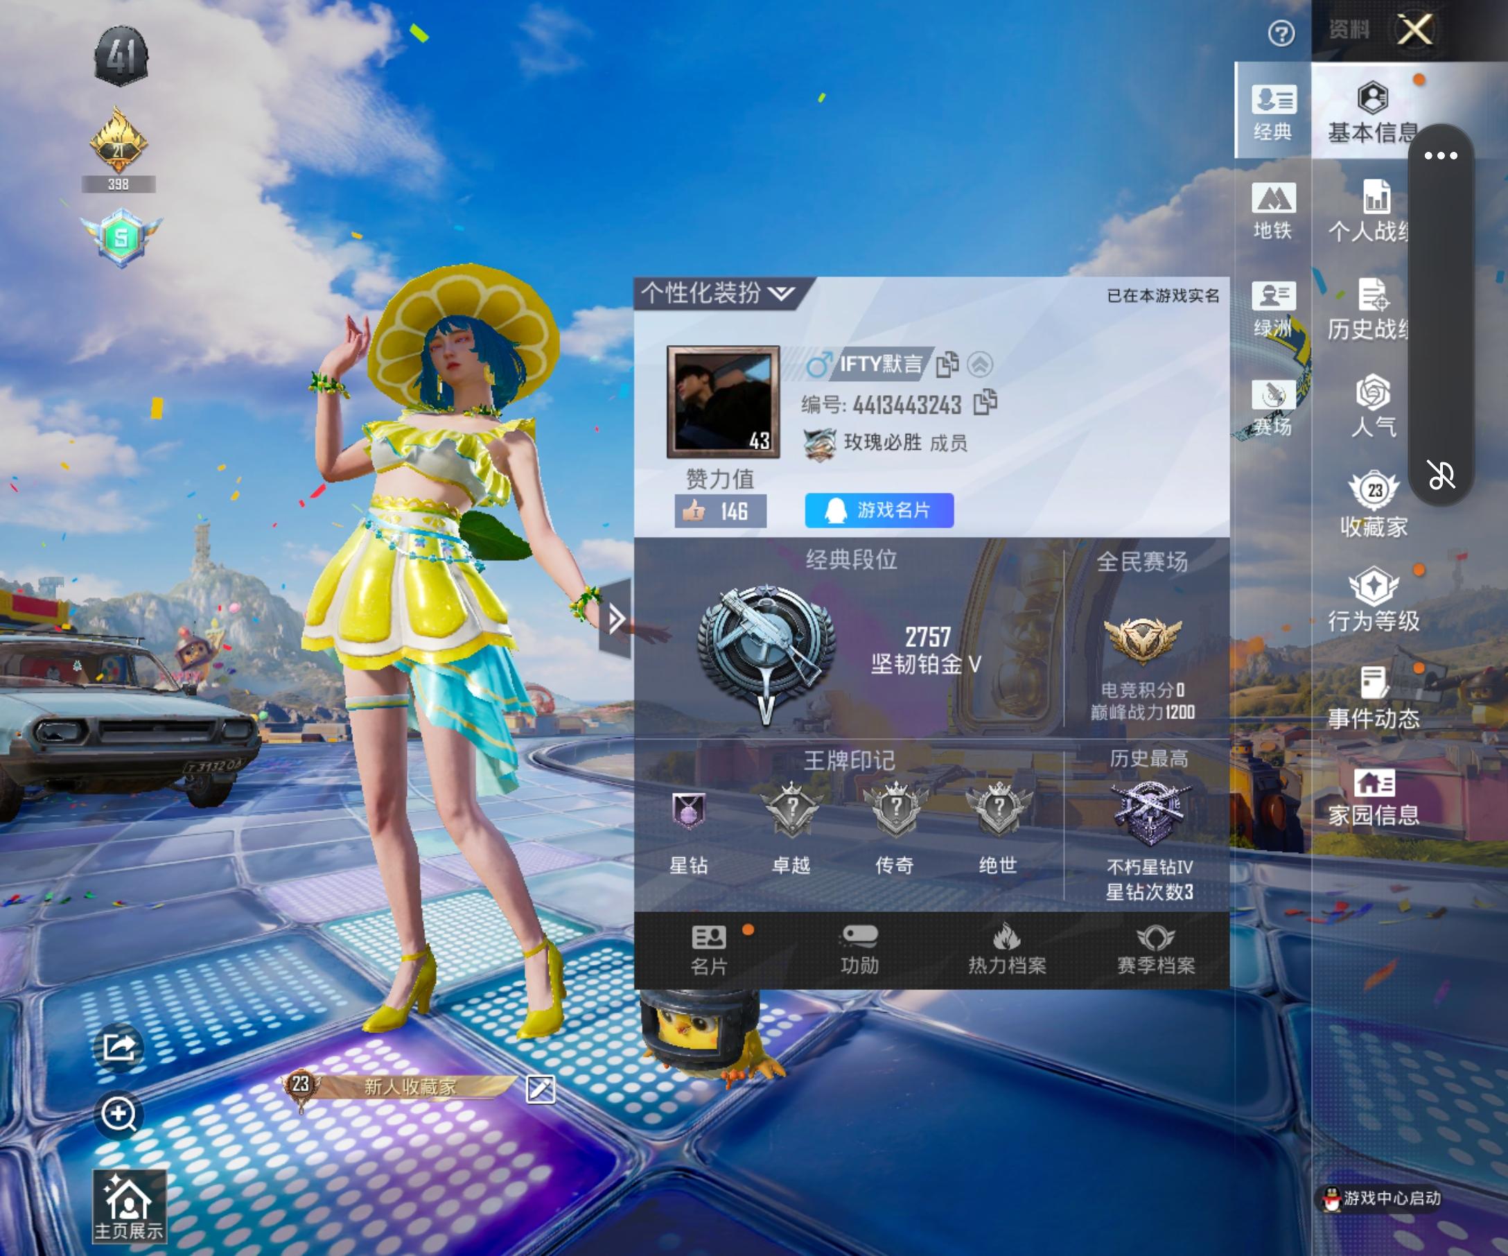Screen dimensions: 1508x1256
Task: Copy the player name IFTY默言
Action: [947, 365]
